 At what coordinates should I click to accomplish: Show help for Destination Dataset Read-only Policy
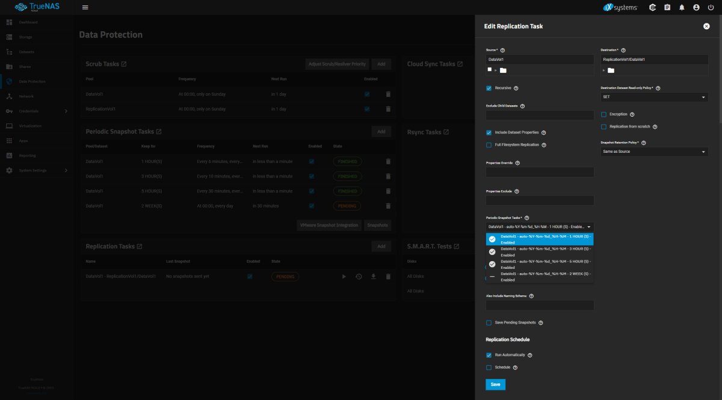[x=658, y=88]
